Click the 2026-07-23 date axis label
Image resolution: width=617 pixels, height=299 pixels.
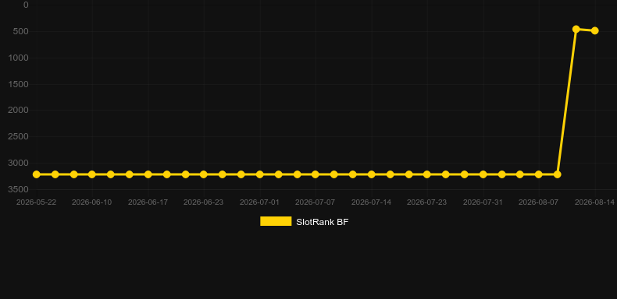(427, 202)
